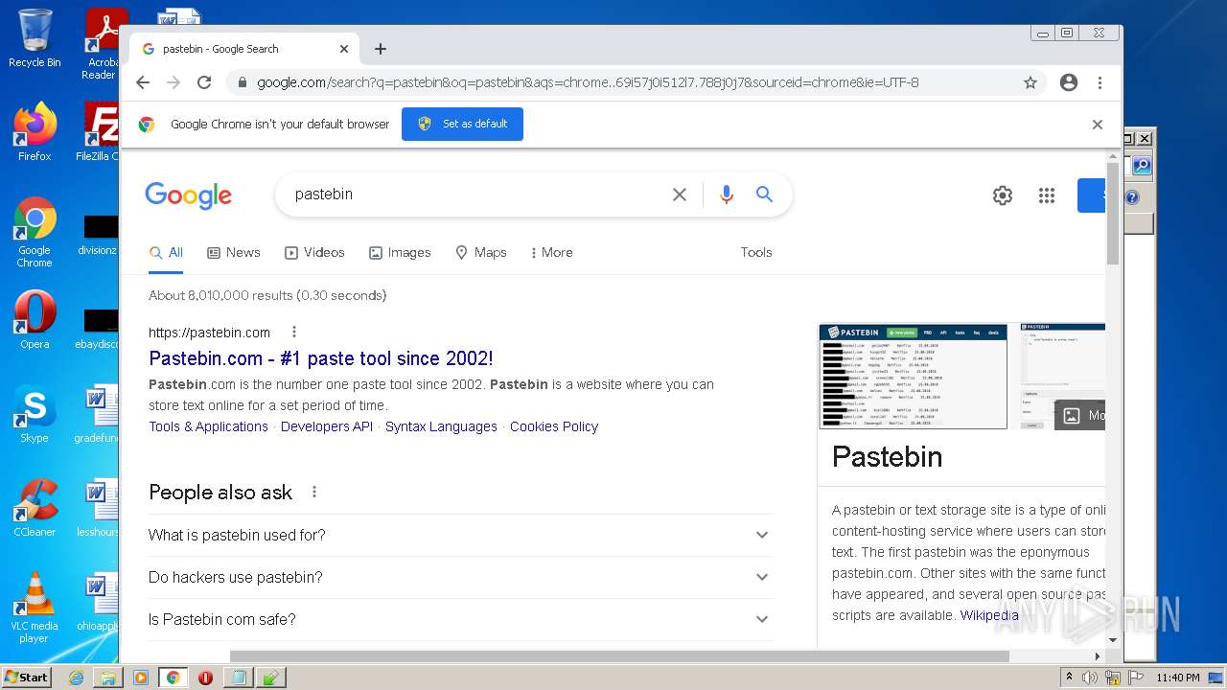The width and height of the screenshot is (1227, 690).
Task: Click the Opera taskbar icon
Action: click(x=205, y=678)
